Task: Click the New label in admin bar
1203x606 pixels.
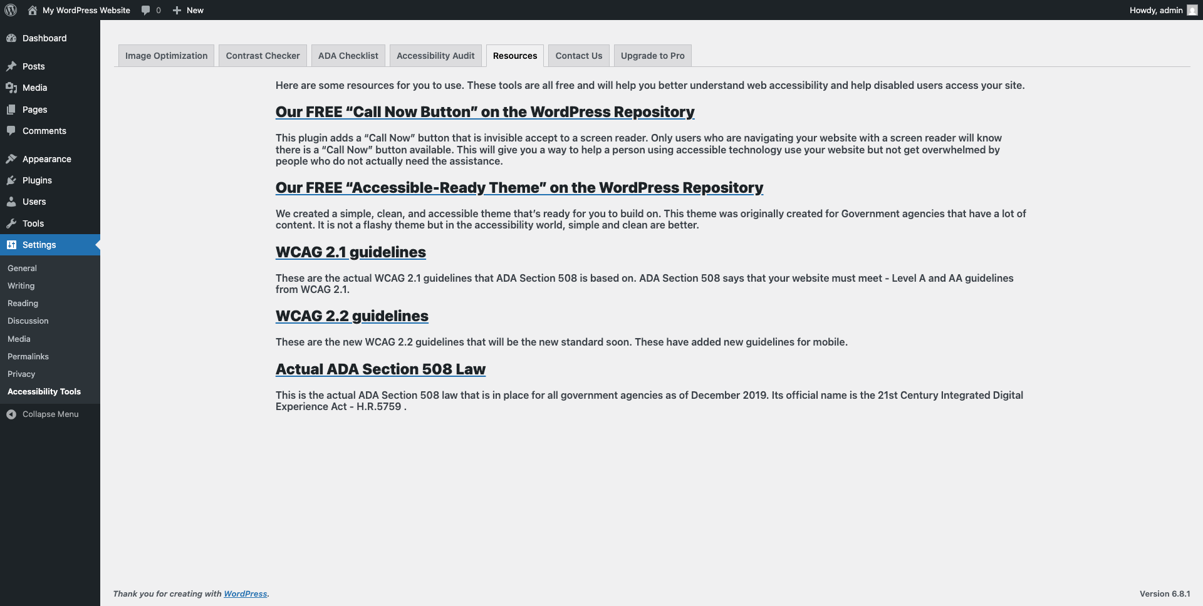Action: pos(195,10)
